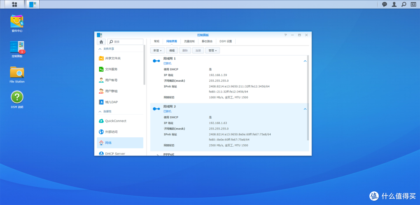Select QuickConnect in the sidebar
420x205 pixels.
coord(115,121)
